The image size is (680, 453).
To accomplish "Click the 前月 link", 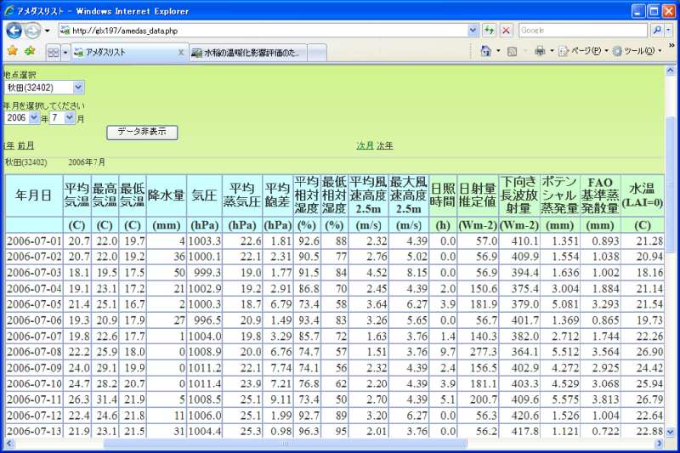I will pyautogui.click(x=25, y=145).
